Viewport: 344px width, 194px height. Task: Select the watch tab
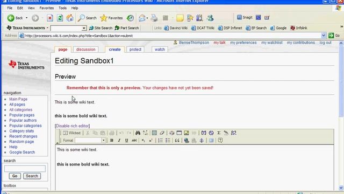(160, 50)
